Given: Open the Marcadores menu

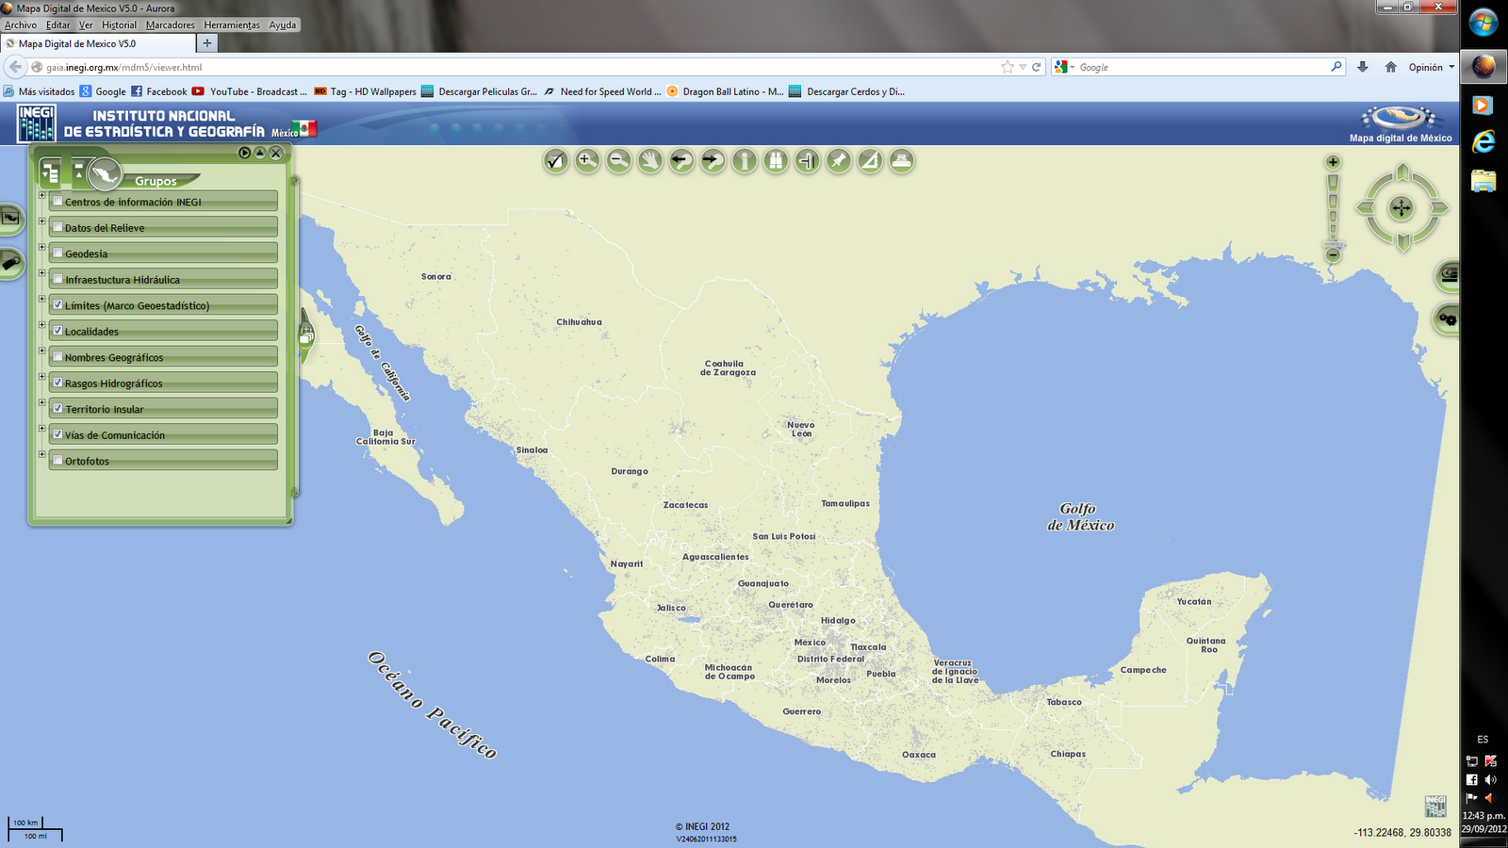Looking at the screenshot, I should click(x=170, y=25).
